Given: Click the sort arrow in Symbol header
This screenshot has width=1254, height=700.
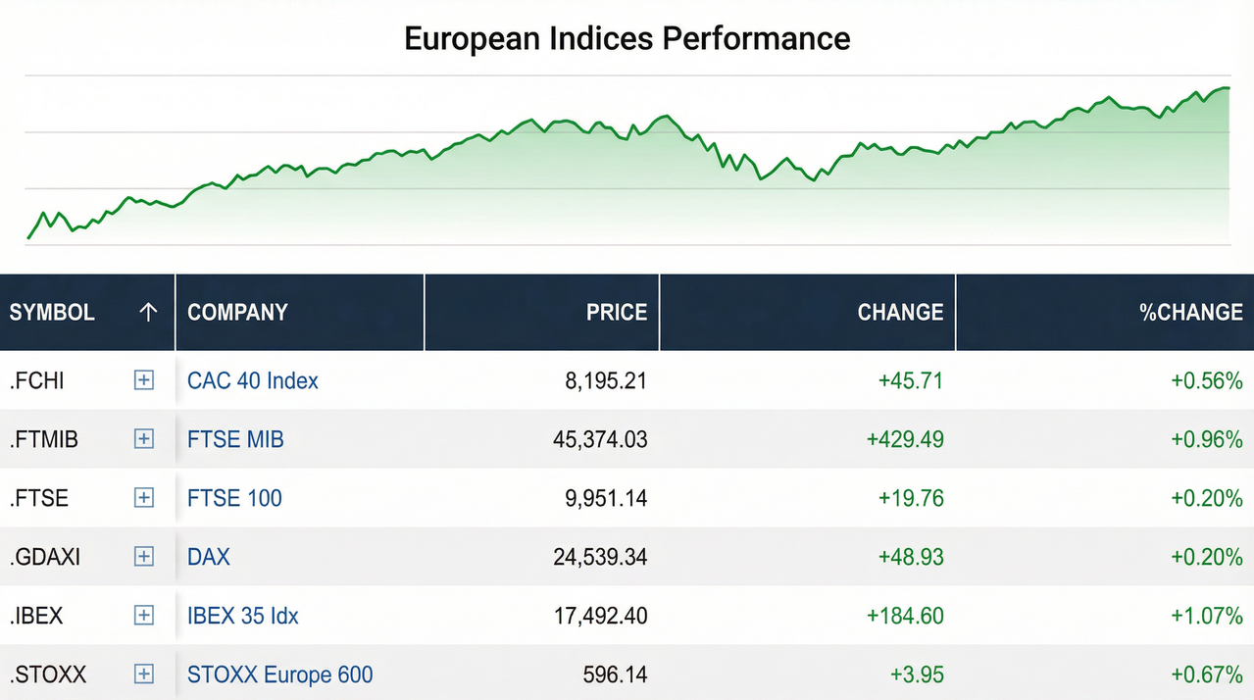Looking at the screenshot, I should coord(148,313).
